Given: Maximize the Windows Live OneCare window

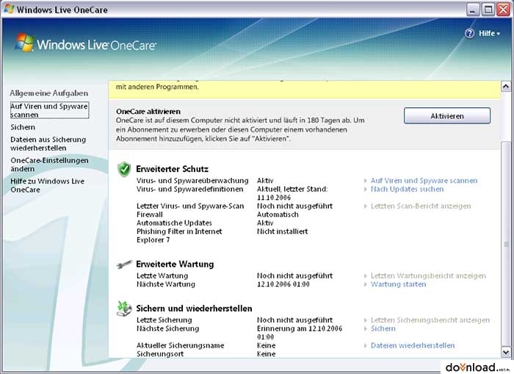Looking at the screenshot, I should coord(488,10).
